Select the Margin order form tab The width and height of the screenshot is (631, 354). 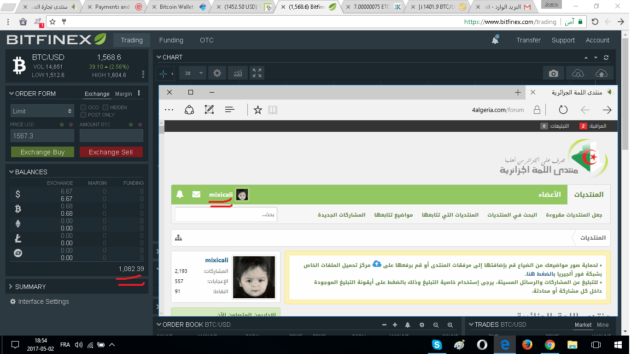coord(123,94)
